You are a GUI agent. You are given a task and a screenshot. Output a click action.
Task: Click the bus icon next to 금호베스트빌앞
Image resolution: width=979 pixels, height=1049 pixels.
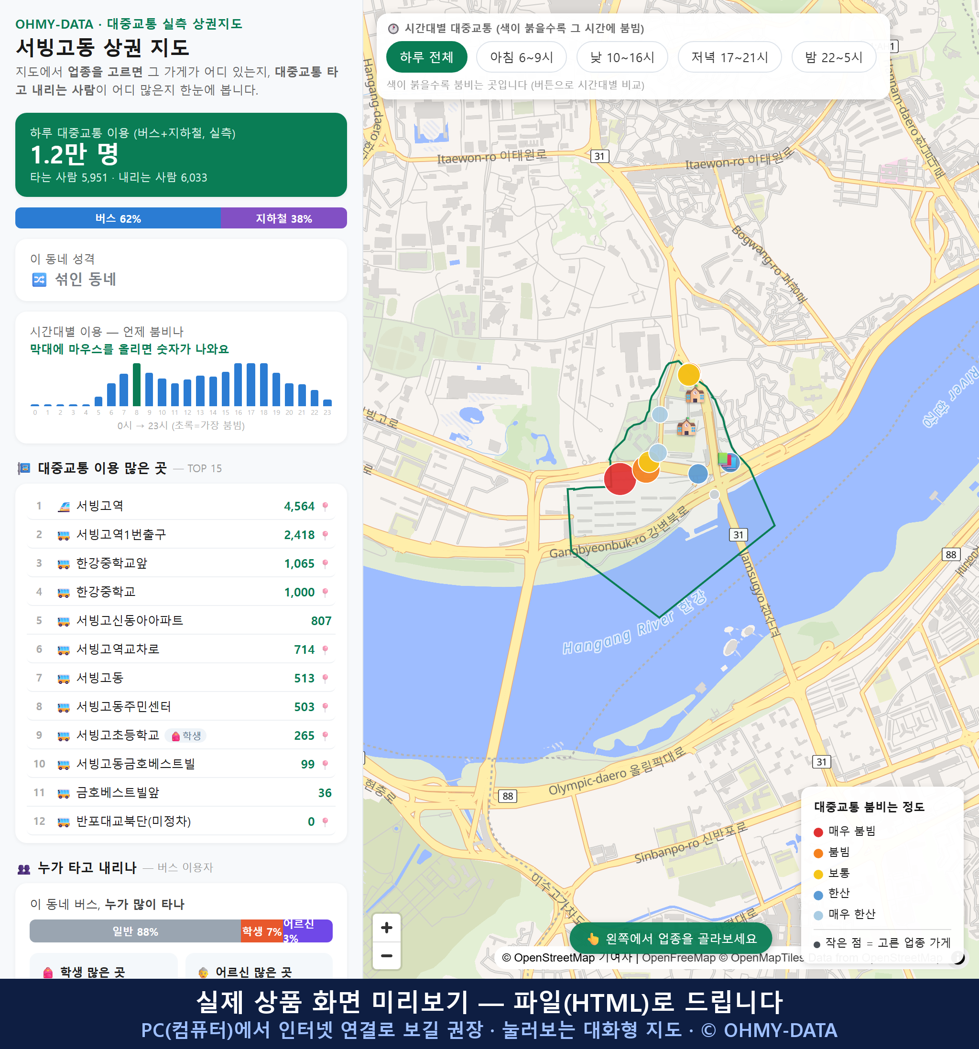[63, 793]
